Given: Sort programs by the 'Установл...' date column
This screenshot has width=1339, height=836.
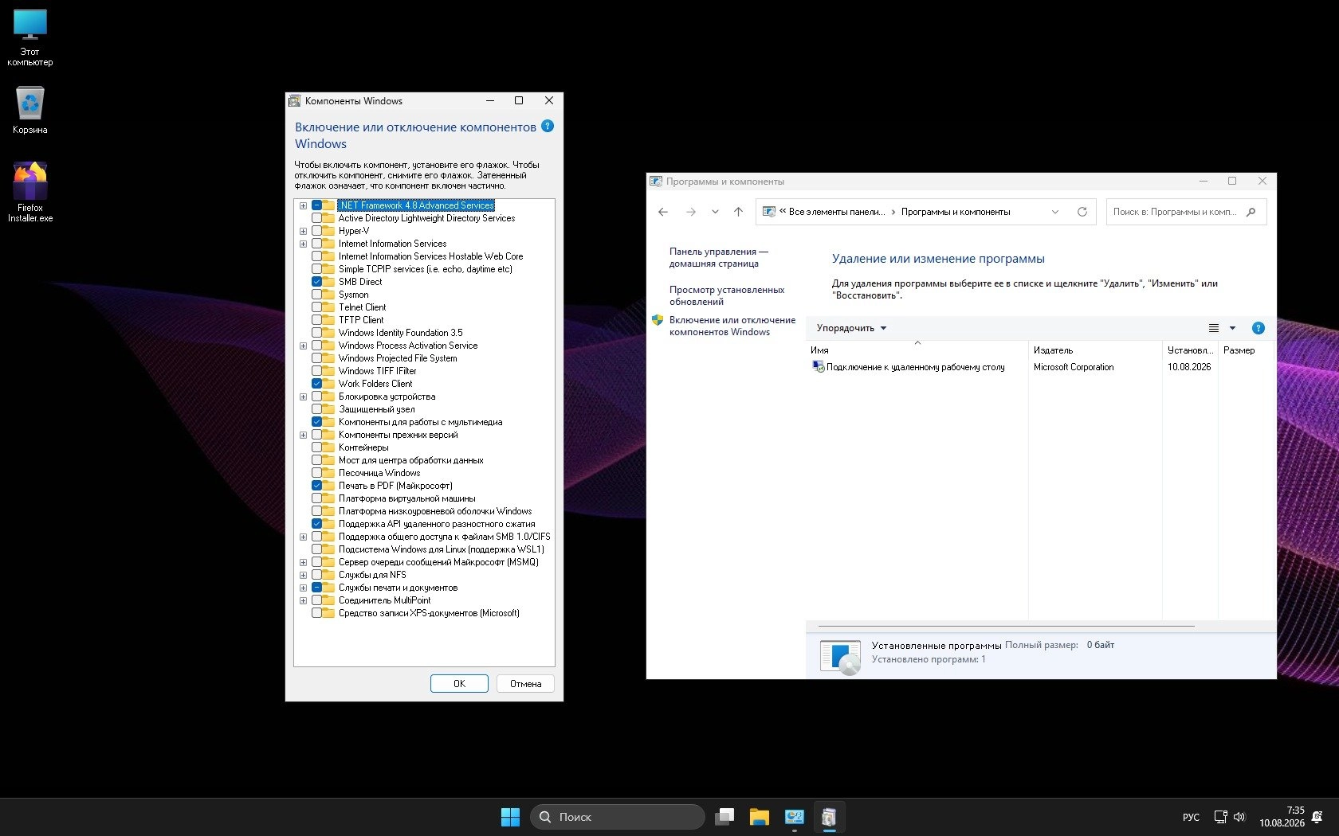Looking at the screenshot, I should (x=1190, y=350).
